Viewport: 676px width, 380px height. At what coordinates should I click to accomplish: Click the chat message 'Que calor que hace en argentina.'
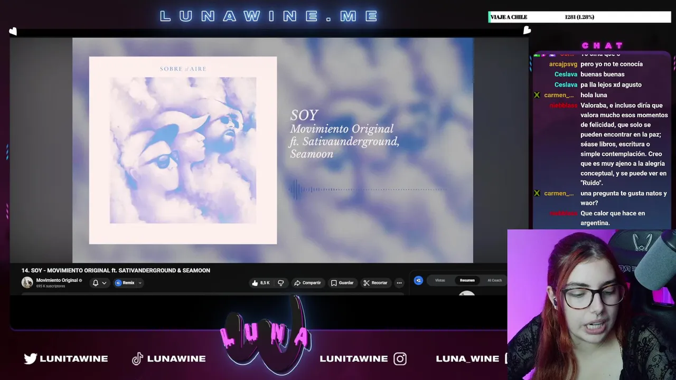(613, 218)
